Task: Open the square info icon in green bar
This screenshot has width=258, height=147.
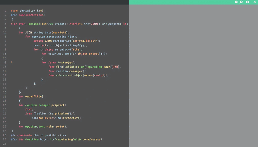Action: pos(247,2)
